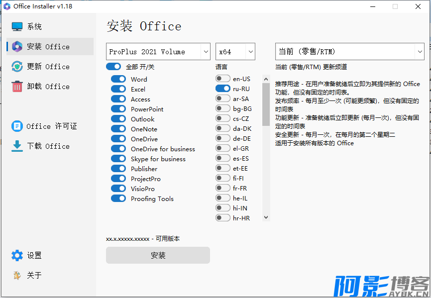
Task: Disable the Excel component switch
Action: click(x=118, y=89)
